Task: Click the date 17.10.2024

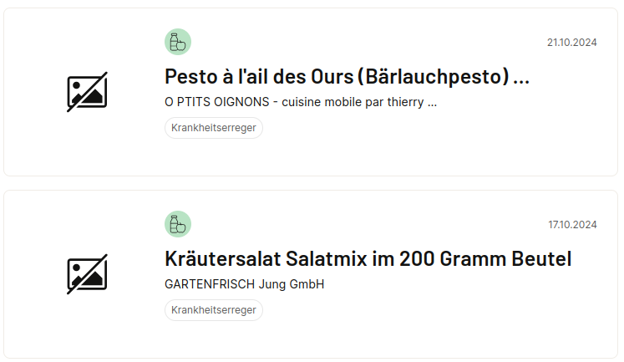Action: [x=572, y=225]
